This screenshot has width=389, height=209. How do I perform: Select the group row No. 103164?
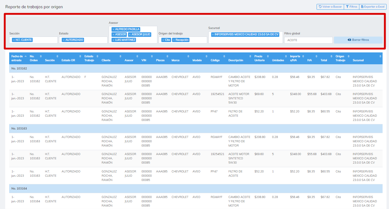(196, 189)
